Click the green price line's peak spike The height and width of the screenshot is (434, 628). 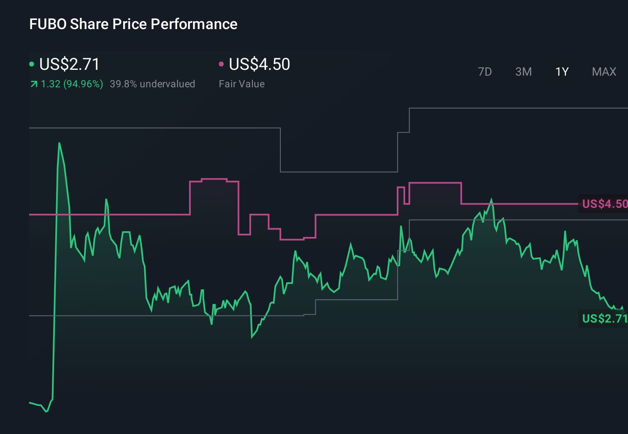59,143
